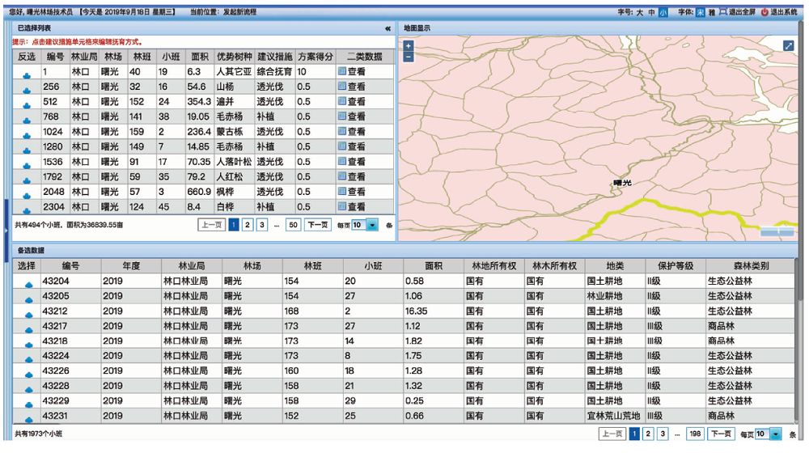This screenshot has height=453, width=809.
Task: Edit 建议措施 cell for row 256
Action: (x=273, y=87)
